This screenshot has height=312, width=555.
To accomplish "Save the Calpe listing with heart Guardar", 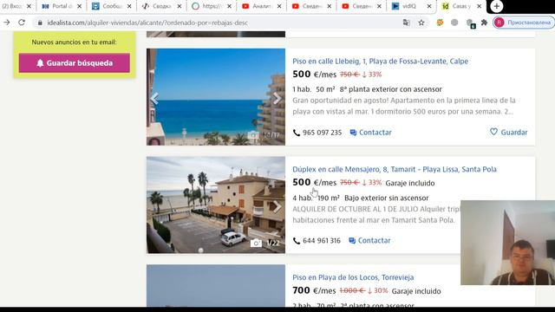I will pos(509,133).
